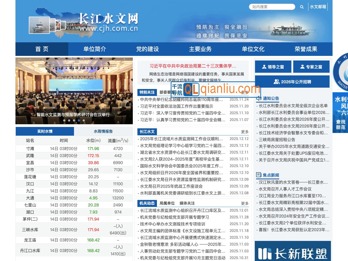The height and width of the screenshot is (261, 348).
Task: Open 三峡局房屋招租公告 notice
Action: (277, 140)
